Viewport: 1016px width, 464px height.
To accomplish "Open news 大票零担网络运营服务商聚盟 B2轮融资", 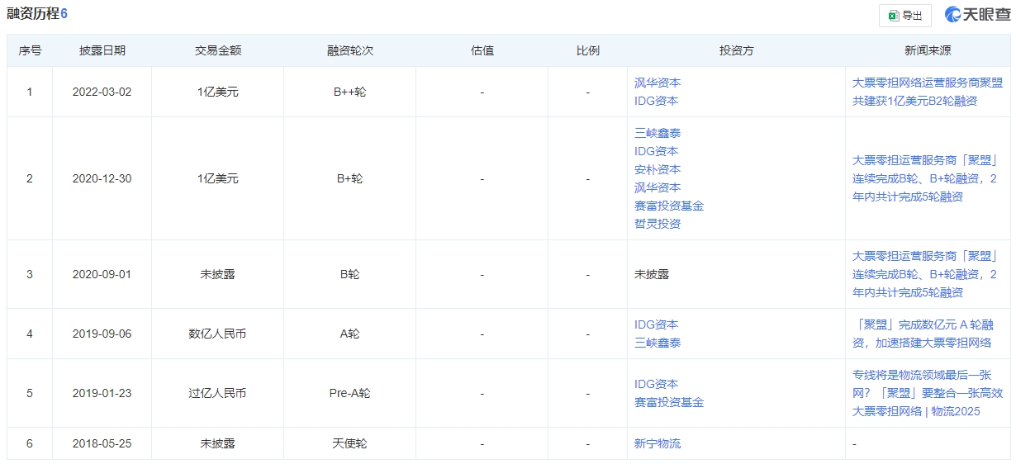I will (928, 92).
